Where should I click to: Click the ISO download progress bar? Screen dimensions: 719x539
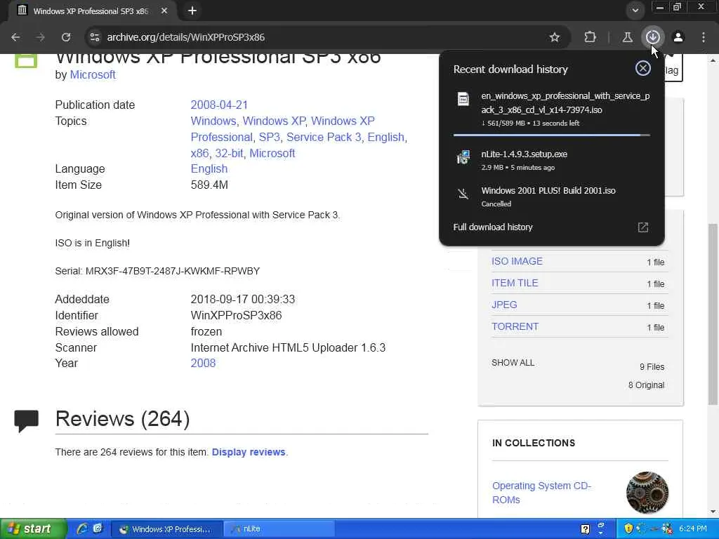pos(552,135)
